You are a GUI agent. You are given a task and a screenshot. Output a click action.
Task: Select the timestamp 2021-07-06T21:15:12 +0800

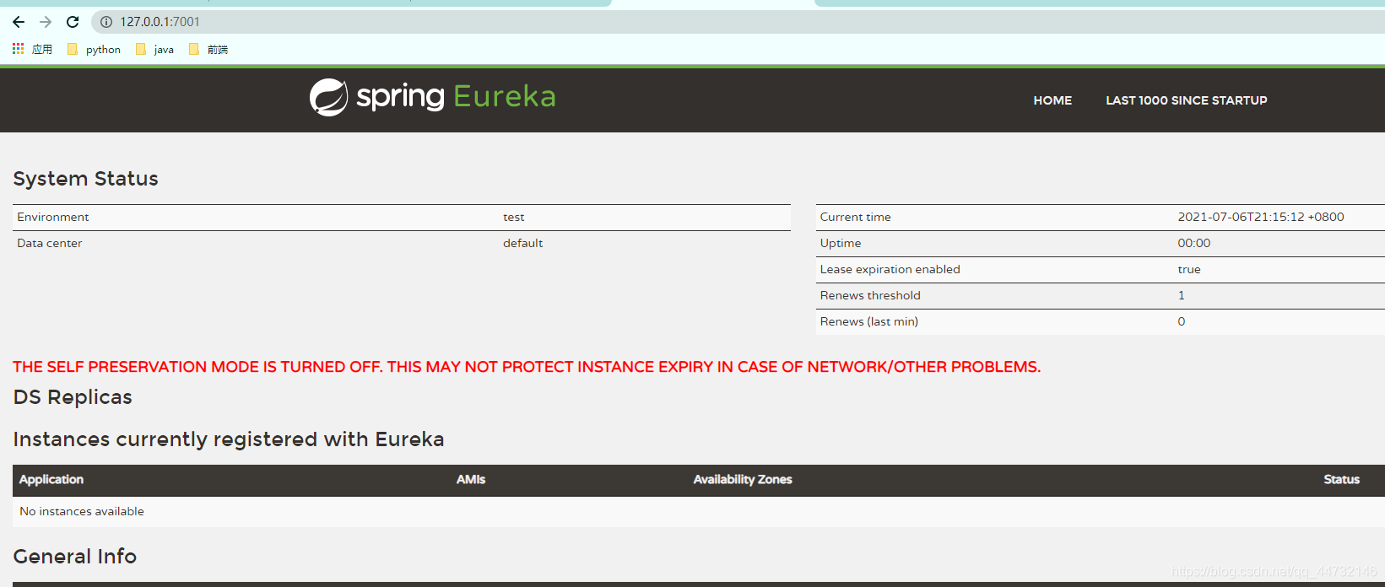pyautogui.click(x=1261, y=217)
